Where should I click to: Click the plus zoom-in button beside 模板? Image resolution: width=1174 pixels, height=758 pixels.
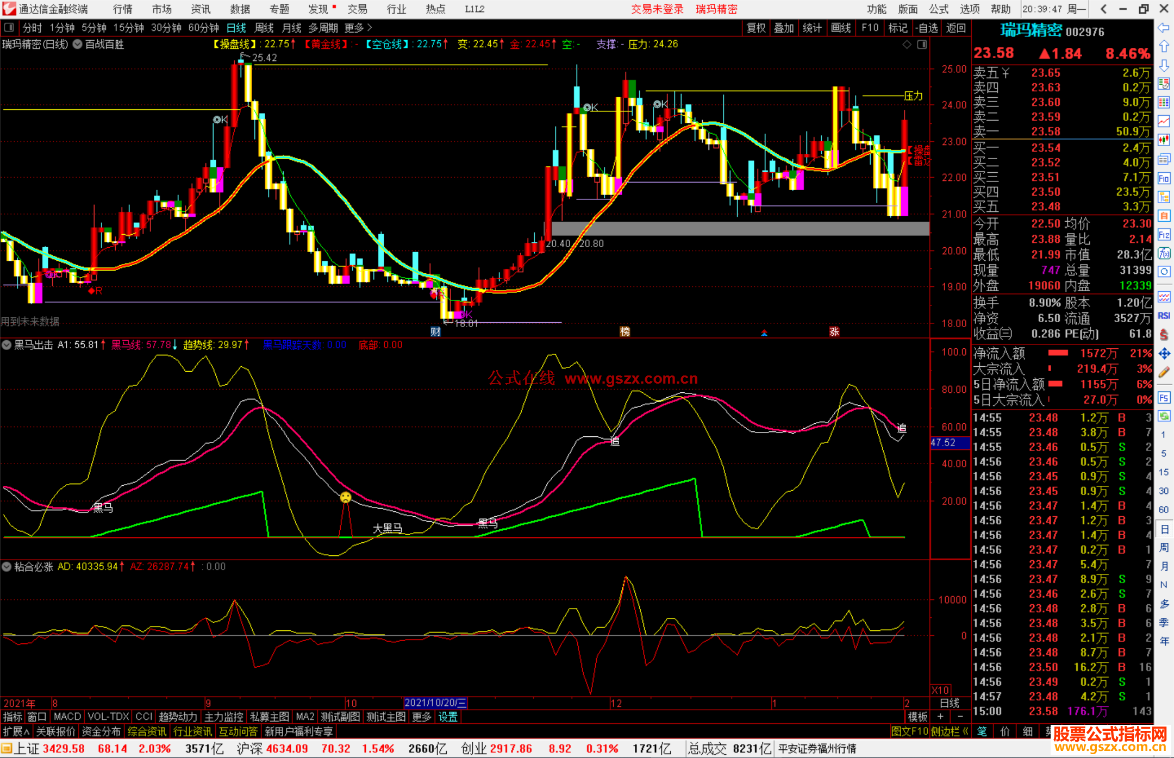(941, 717)
